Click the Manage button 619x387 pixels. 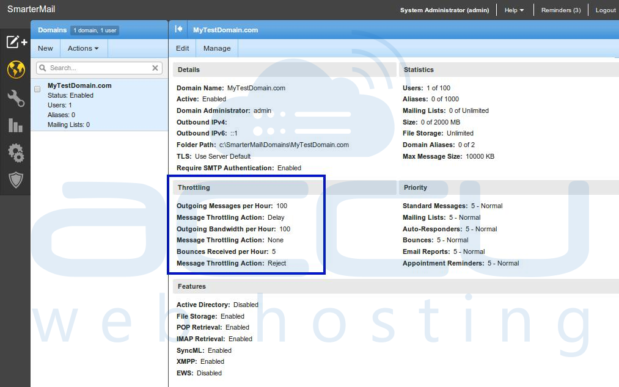click(217, 48)
